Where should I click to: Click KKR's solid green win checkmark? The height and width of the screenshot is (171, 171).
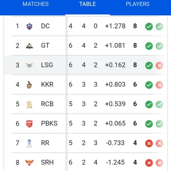(x=149, y=85)
